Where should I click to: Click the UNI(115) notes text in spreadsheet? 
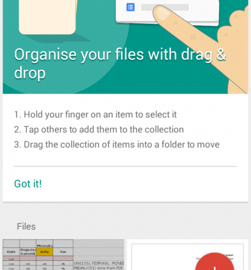(x=99, y=263)
